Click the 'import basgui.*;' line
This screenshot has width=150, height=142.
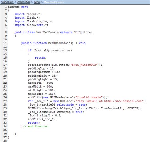pos(28,14)
